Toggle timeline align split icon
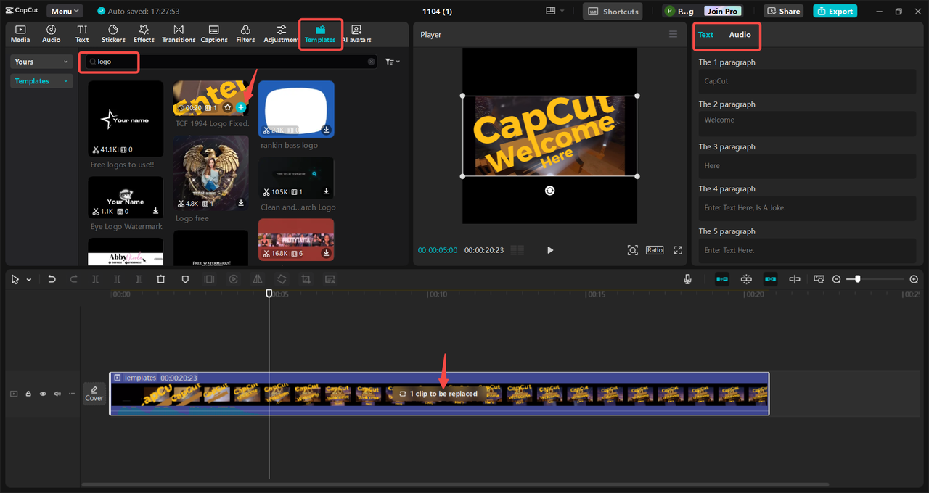 (x=795, y=279)
